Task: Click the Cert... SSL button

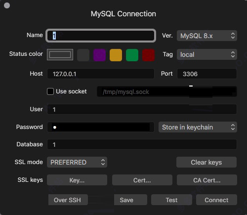Action: pos(142,180)
